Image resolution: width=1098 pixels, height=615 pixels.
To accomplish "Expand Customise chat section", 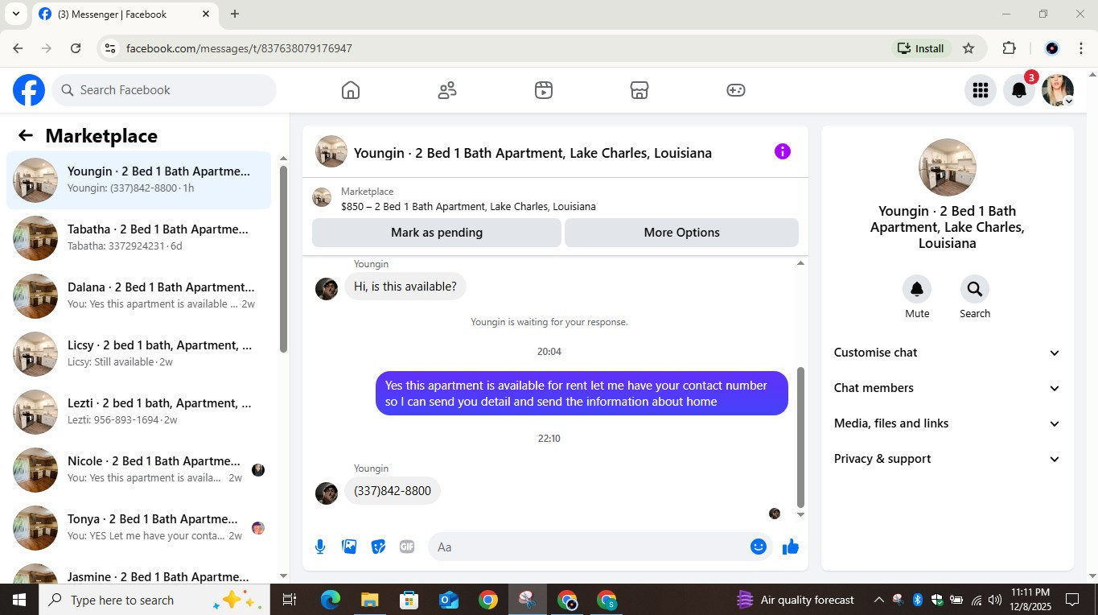I will click(x=948, y=353).
